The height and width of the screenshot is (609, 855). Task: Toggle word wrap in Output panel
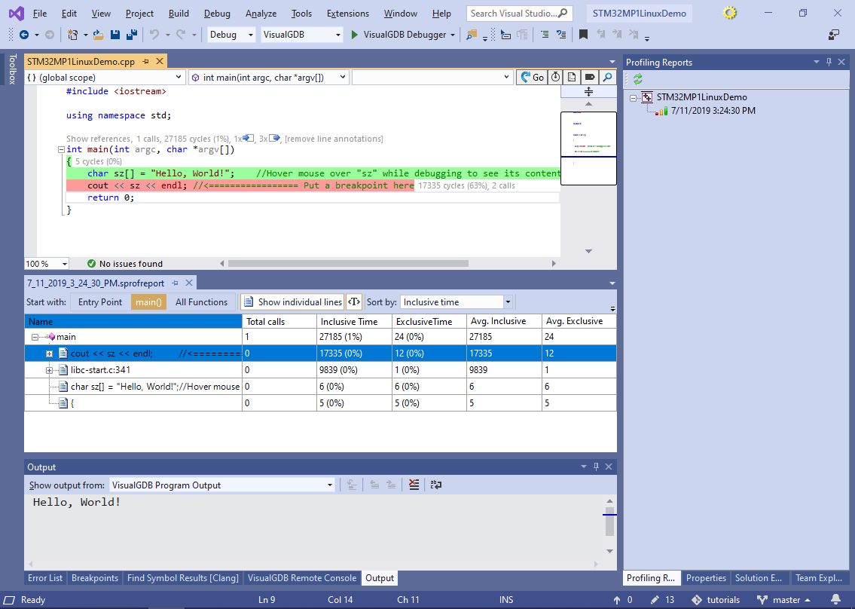435,485
